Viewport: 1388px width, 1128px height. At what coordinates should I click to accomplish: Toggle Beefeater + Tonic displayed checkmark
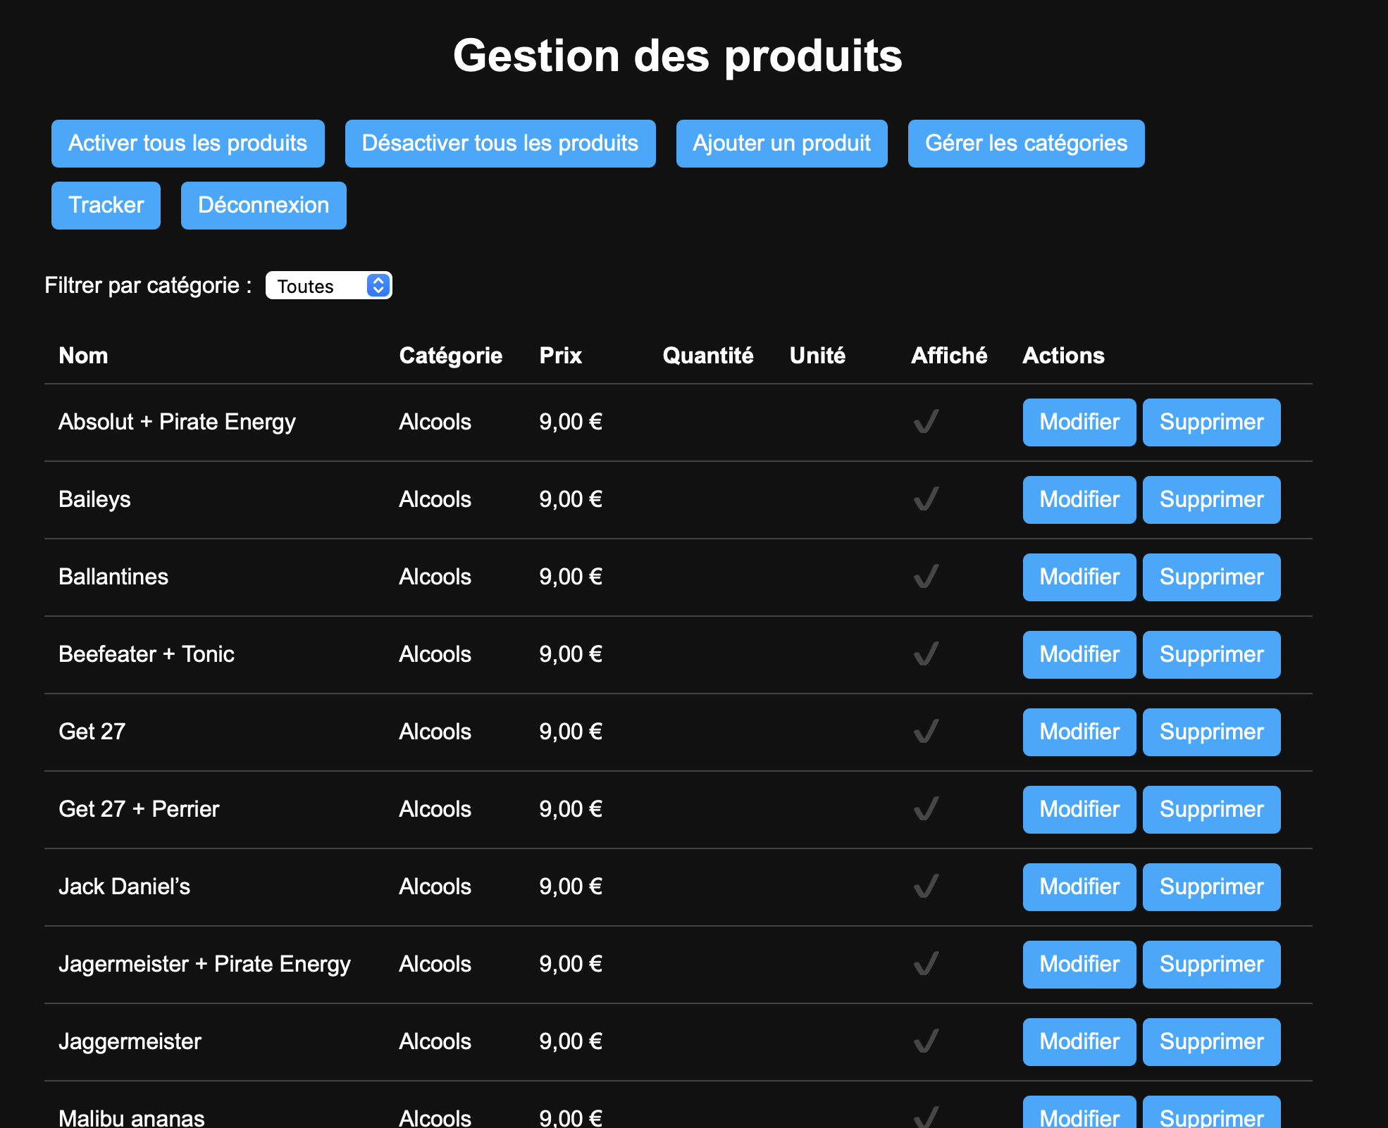pyautogui.click(x=926, y=654)
